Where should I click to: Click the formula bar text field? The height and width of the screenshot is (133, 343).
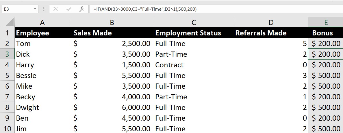point(216,9)
